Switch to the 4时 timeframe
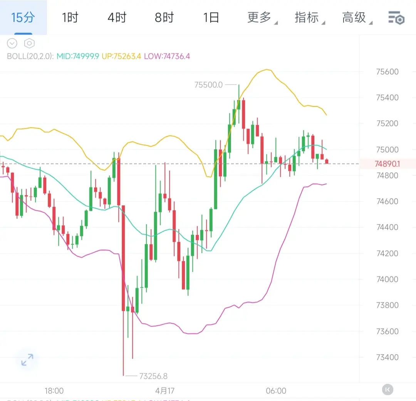 coord(117,17)
